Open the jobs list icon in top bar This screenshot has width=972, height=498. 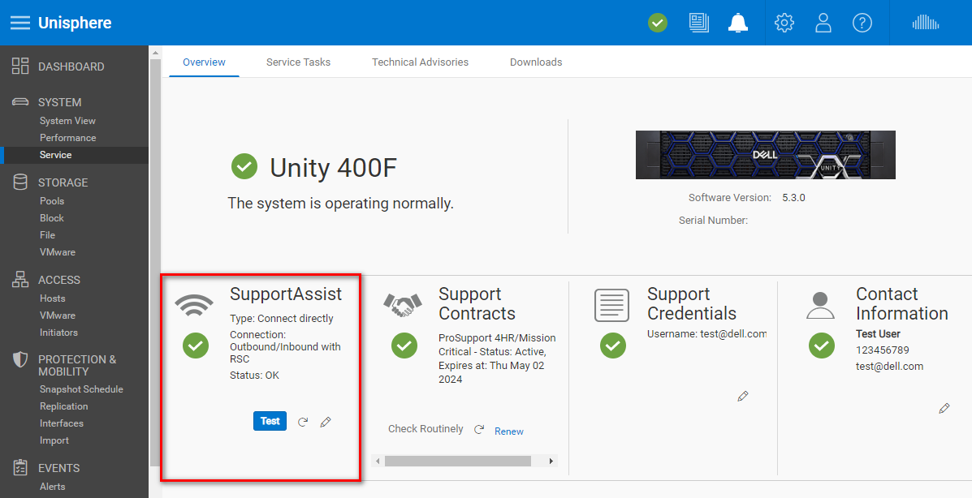click(x=698, y=23)
